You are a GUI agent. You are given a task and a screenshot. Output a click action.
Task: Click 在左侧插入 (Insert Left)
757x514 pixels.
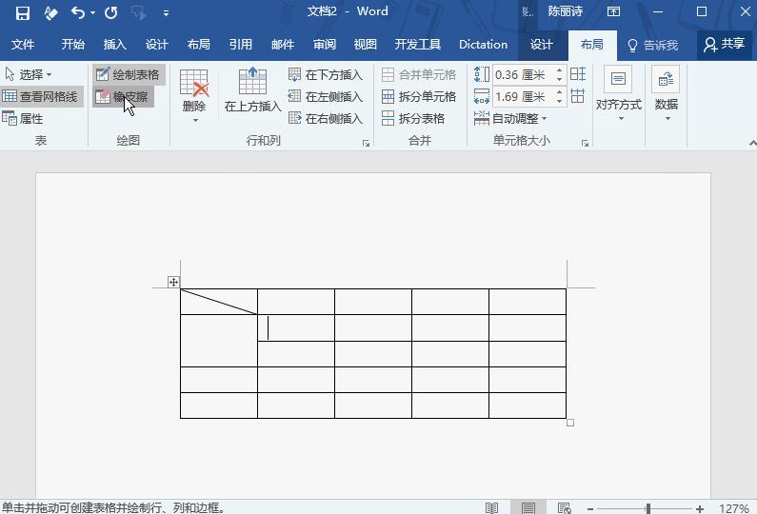[326, 96]
